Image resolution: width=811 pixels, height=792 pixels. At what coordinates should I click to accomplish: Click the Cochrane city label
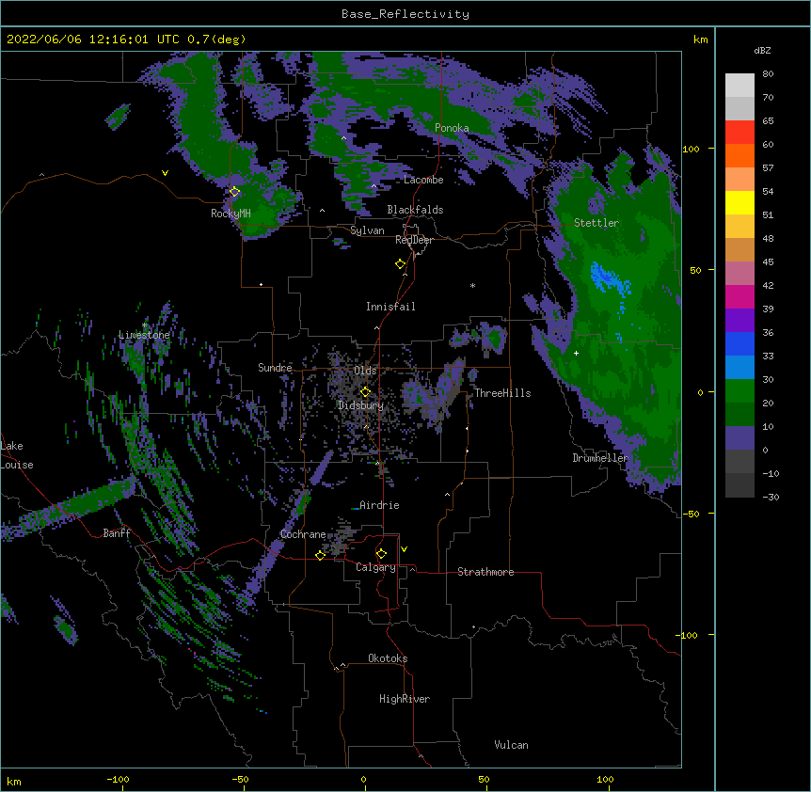coord(303,534)
